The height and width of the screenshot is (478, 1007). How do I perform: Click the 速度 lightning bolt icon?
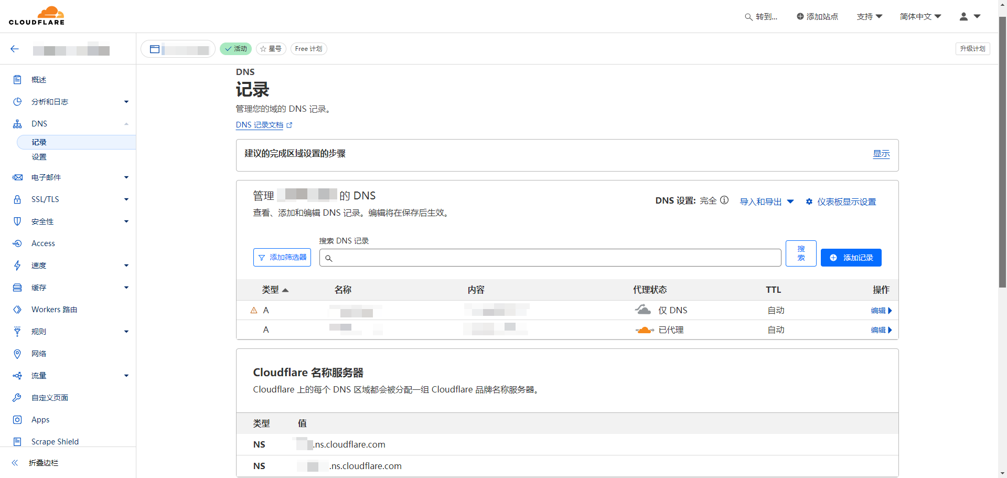coord(17,265)
